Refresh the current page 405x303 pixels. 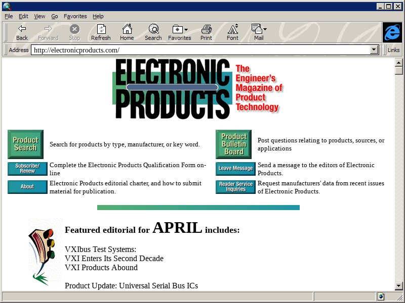101,32
